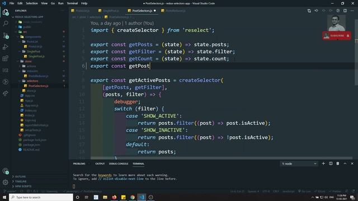This screenshot has height=201, width=358.
Task: Kill the terminal with the trash icon
Action: [338, 164]
